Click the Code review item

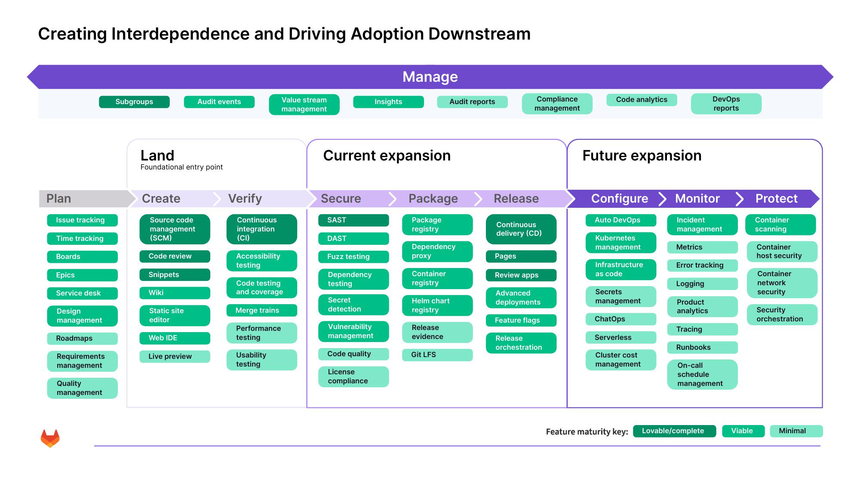tap(175, 256)
